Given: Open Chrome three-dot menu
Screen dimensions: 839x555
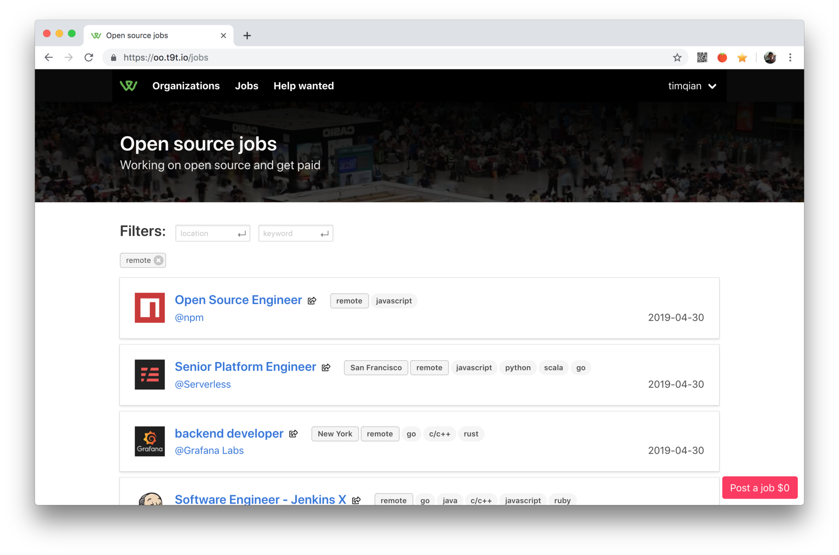Looking at the screenshot, I should pos(790,57).
